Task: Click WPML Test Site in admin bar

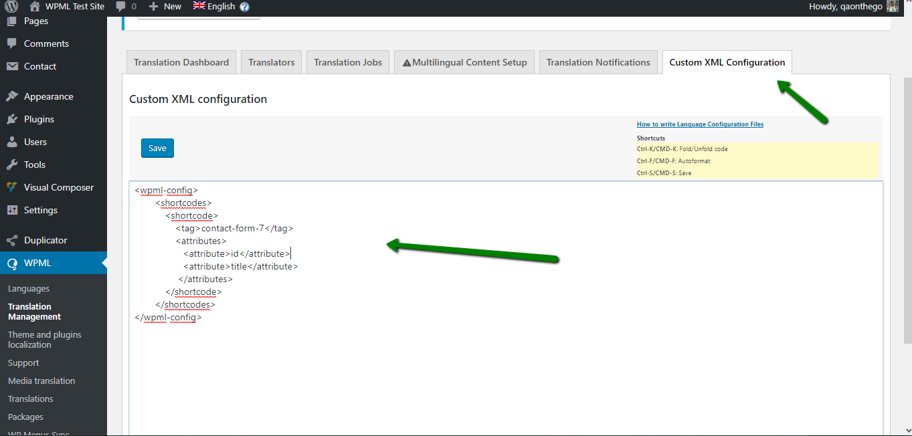Action: [x=75, y=6]
